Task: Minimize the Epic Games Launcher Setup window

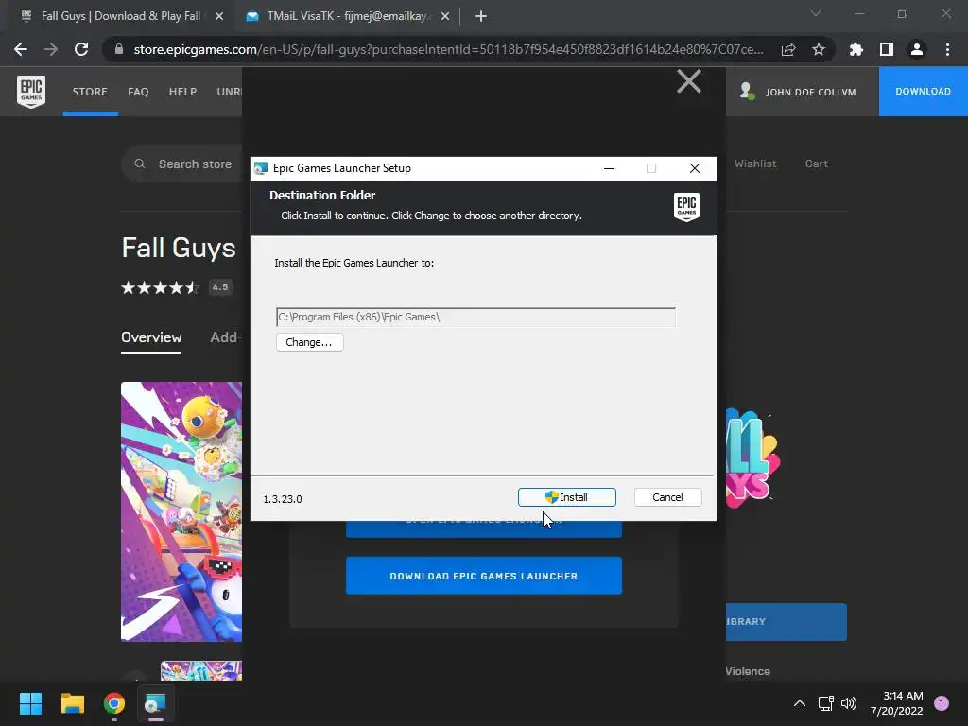Action: point(609,168)
